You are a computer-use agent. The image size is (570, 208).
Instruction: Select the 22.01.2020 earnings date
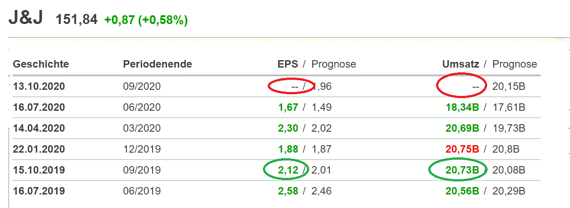point(39,149)
